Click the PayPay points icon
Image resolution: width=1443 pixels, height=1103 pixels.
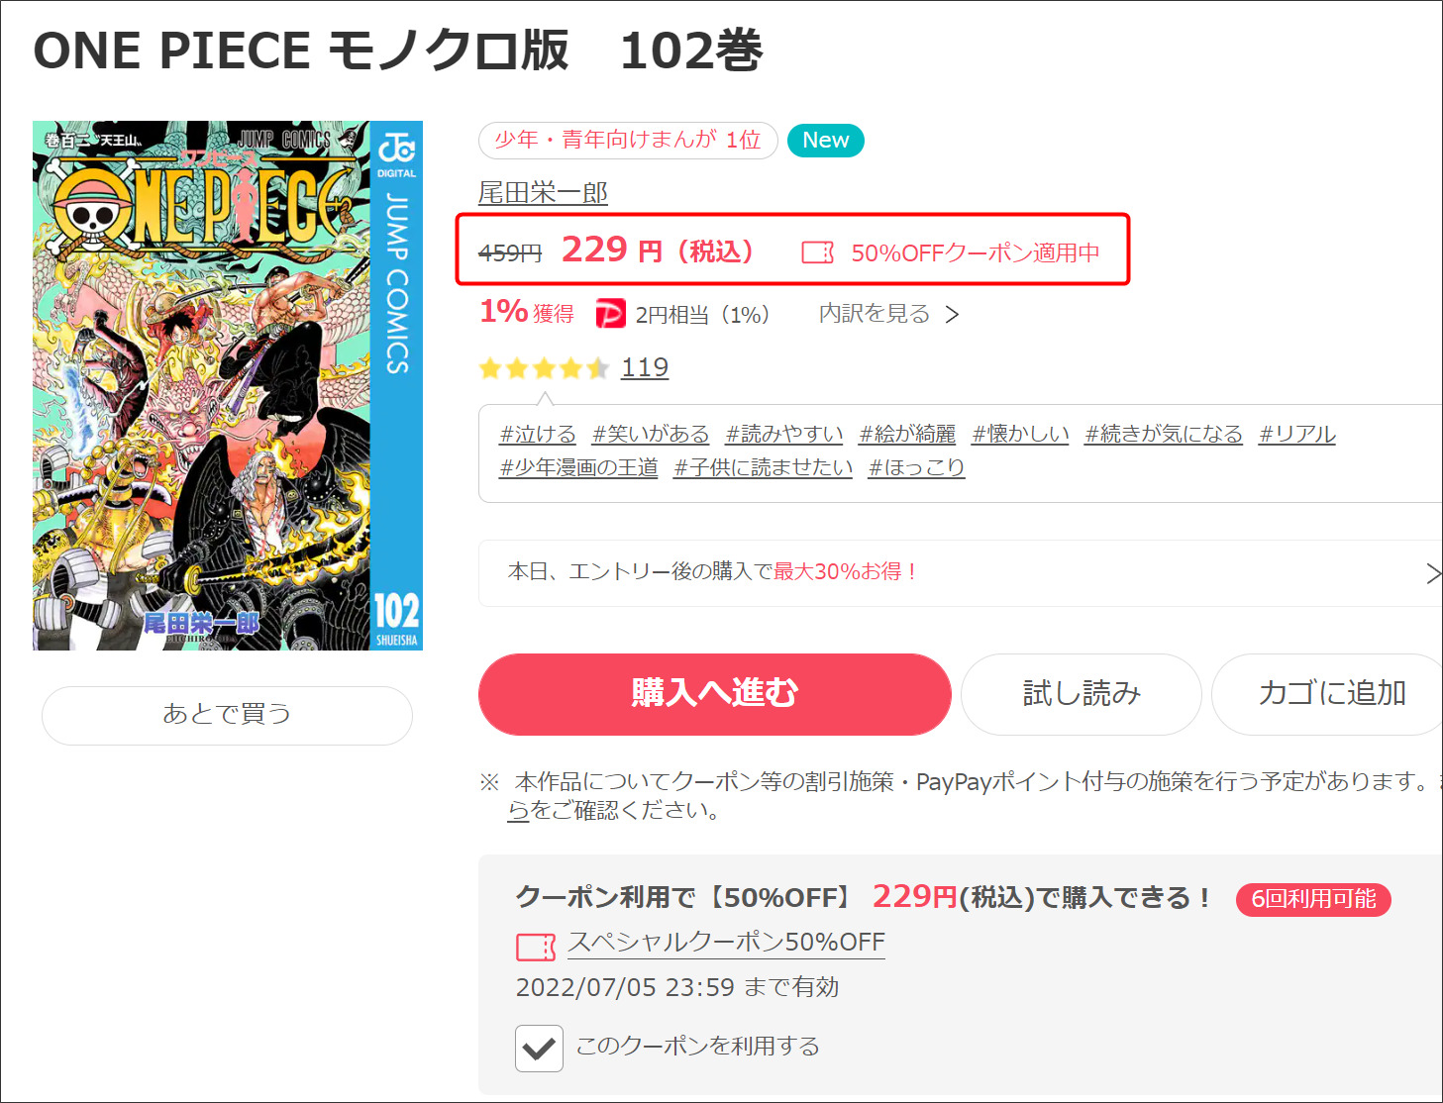tap(610, 314)
